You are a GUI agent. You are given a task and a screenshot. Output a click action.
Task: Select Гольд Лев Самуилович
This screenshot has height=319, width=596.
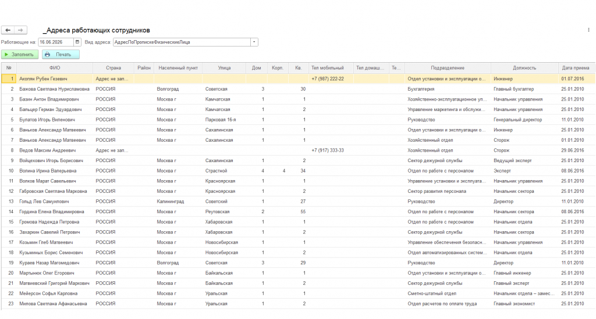(x=299, y=202)
